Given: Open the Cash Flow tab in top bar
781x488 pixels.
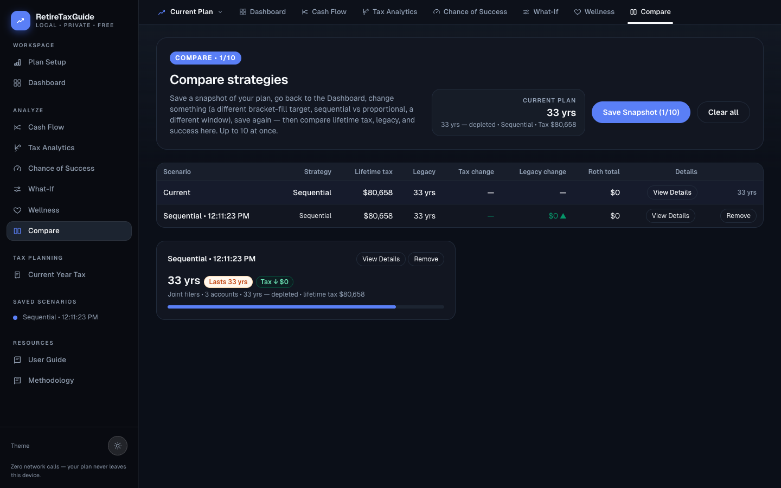Looking at the screenshot, I should pos(324,12).
